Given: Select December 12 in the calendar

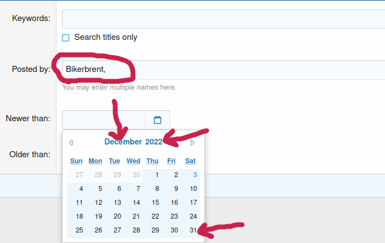Looking at the screenshot, I should pos(98,203).
